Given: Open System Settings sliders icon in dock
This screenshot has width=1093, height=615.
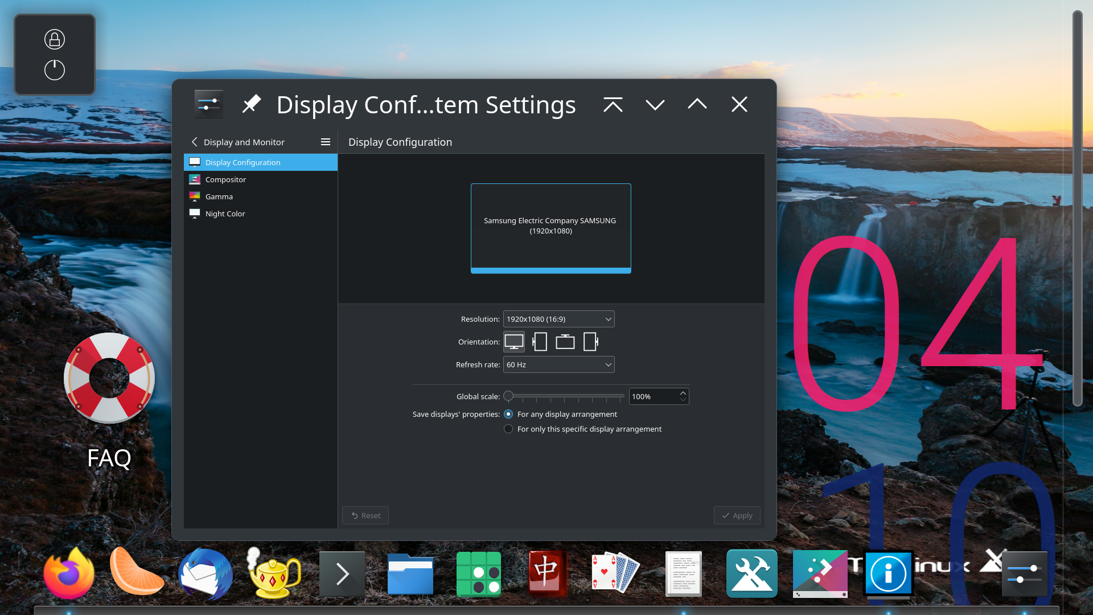Looking at the screenshot, I should coord(1025,574).
